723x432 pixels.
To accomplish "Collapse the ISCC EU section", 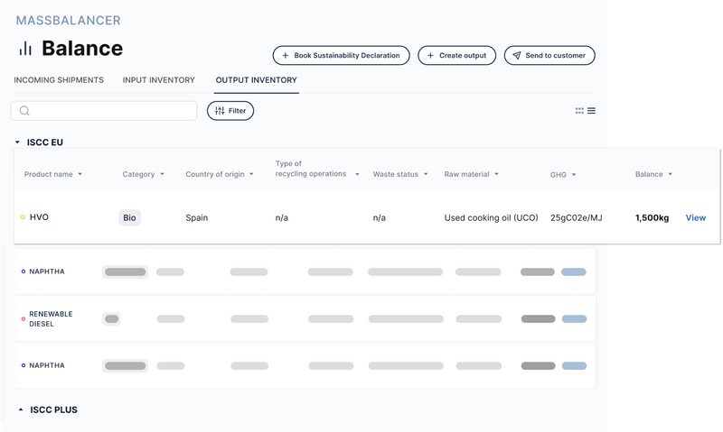I will tap(17, 142).
